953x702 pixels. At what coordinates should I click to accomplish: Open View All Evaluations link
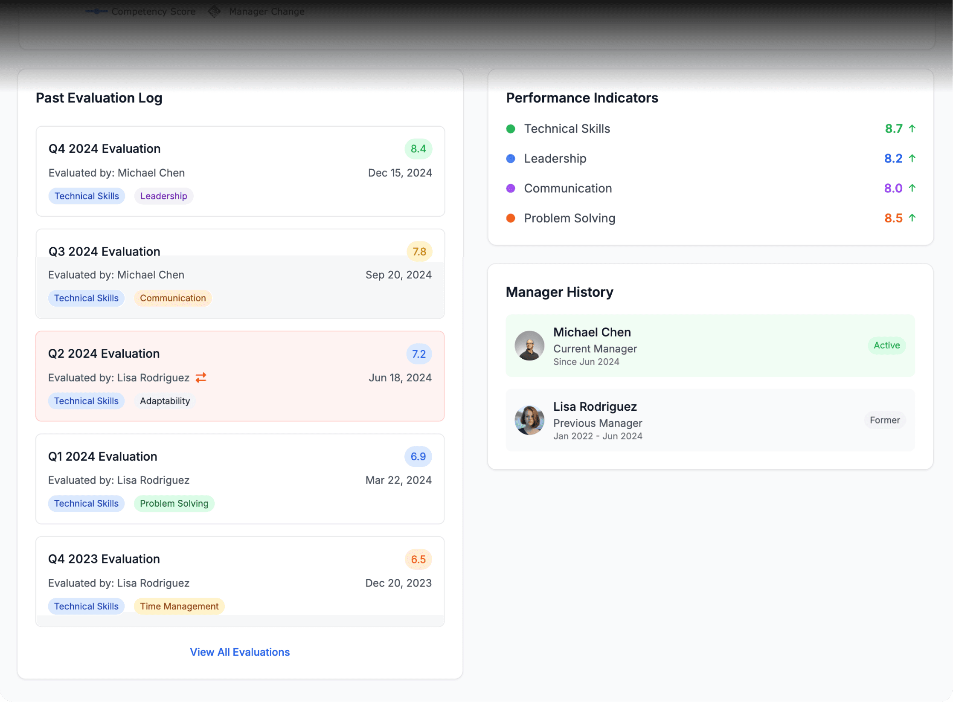coord(240,652)
